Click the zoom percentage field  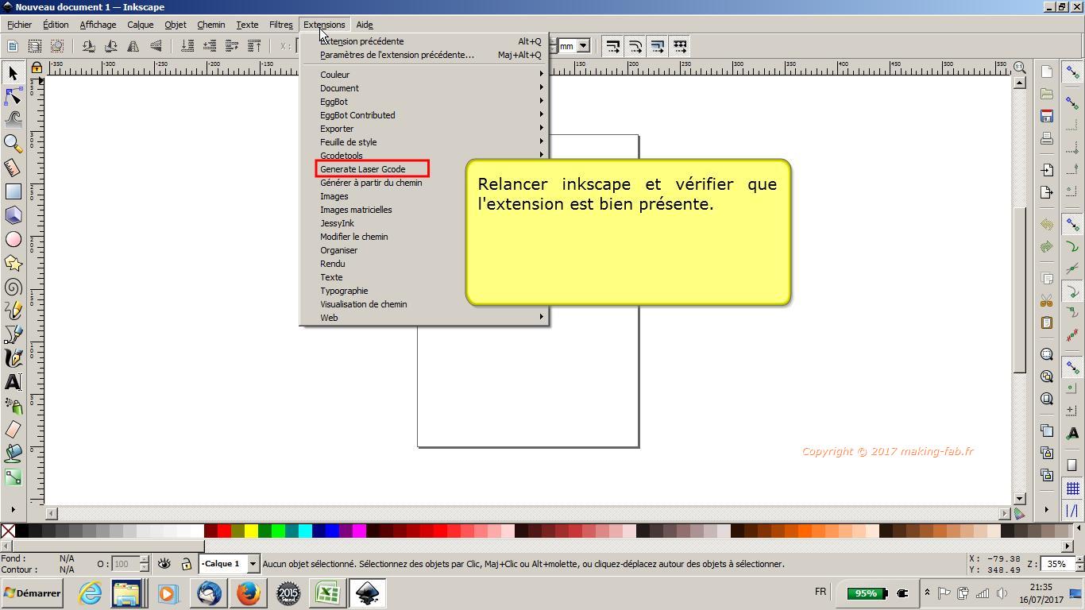(x=1056, y=564)
